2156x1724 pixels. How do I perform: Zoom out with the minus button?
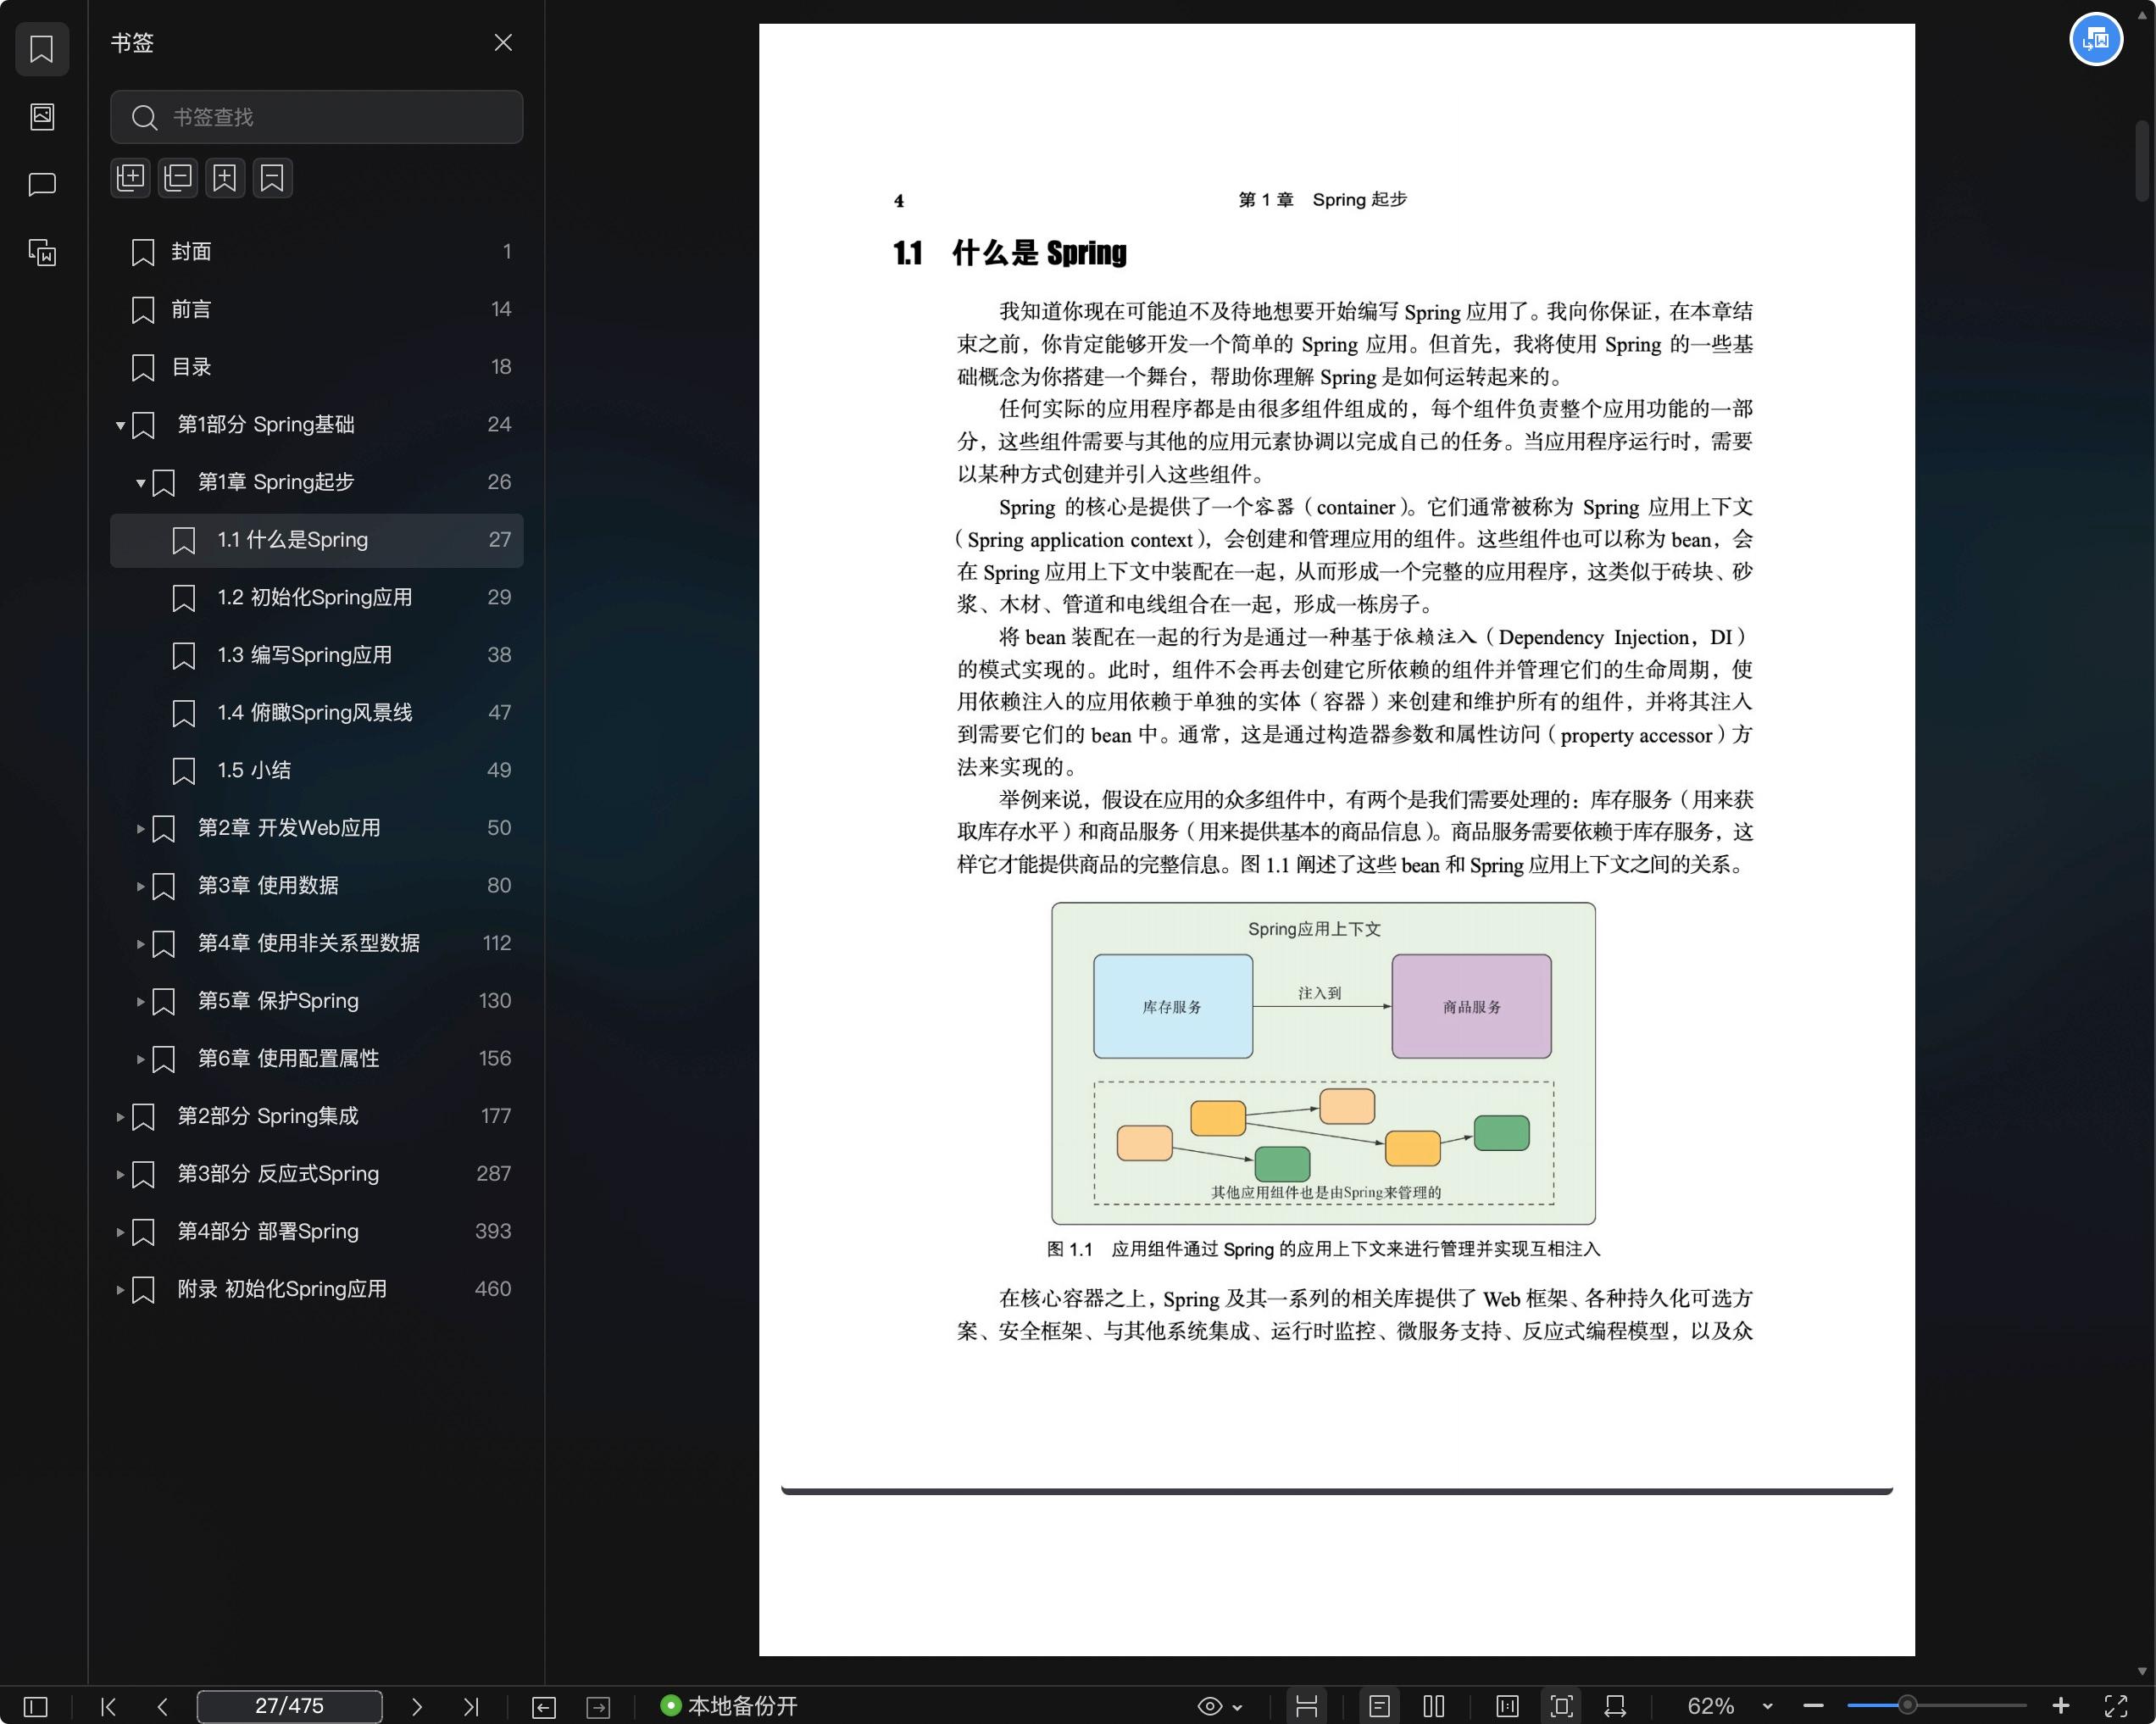(1814, 1706)
